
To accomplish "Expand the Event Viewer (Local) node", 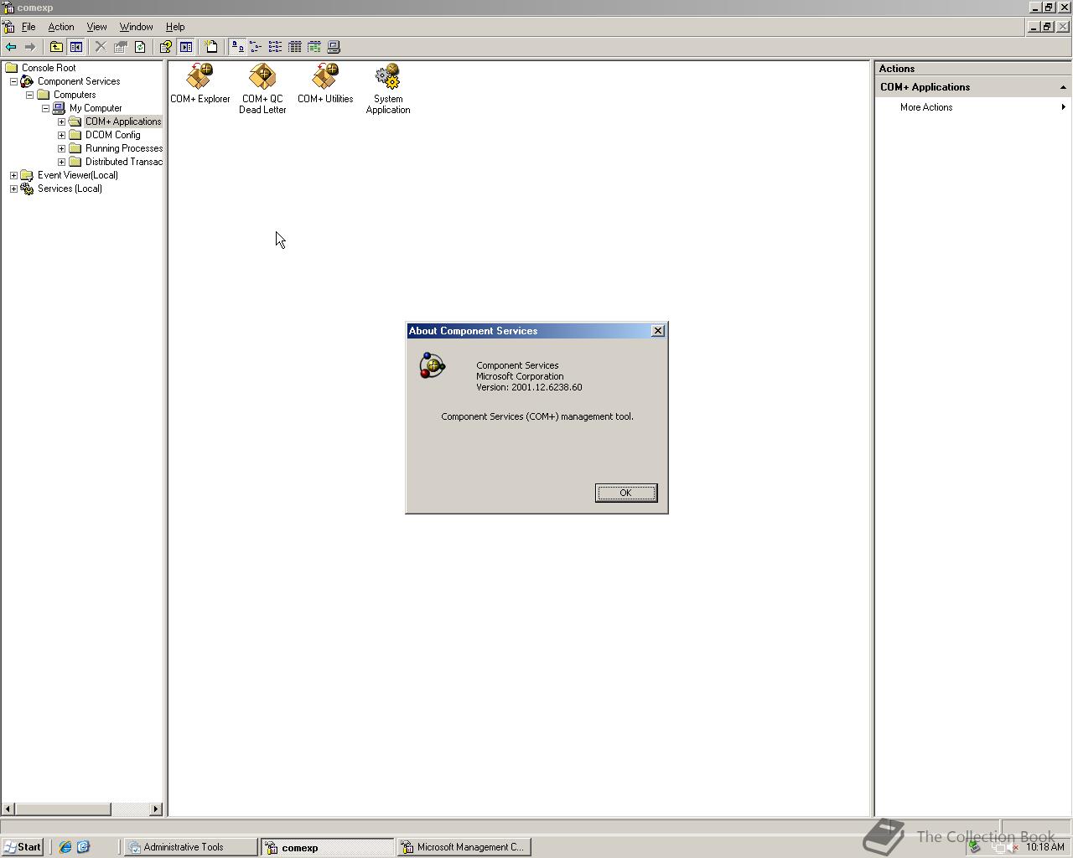I will tap(13, 175).
